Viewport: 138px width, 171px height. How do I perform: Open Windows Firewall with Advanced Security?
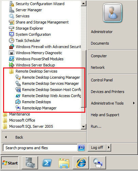point(45,47)
